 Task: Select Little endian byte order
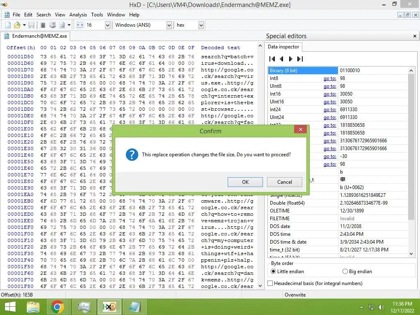coord(288,272)
